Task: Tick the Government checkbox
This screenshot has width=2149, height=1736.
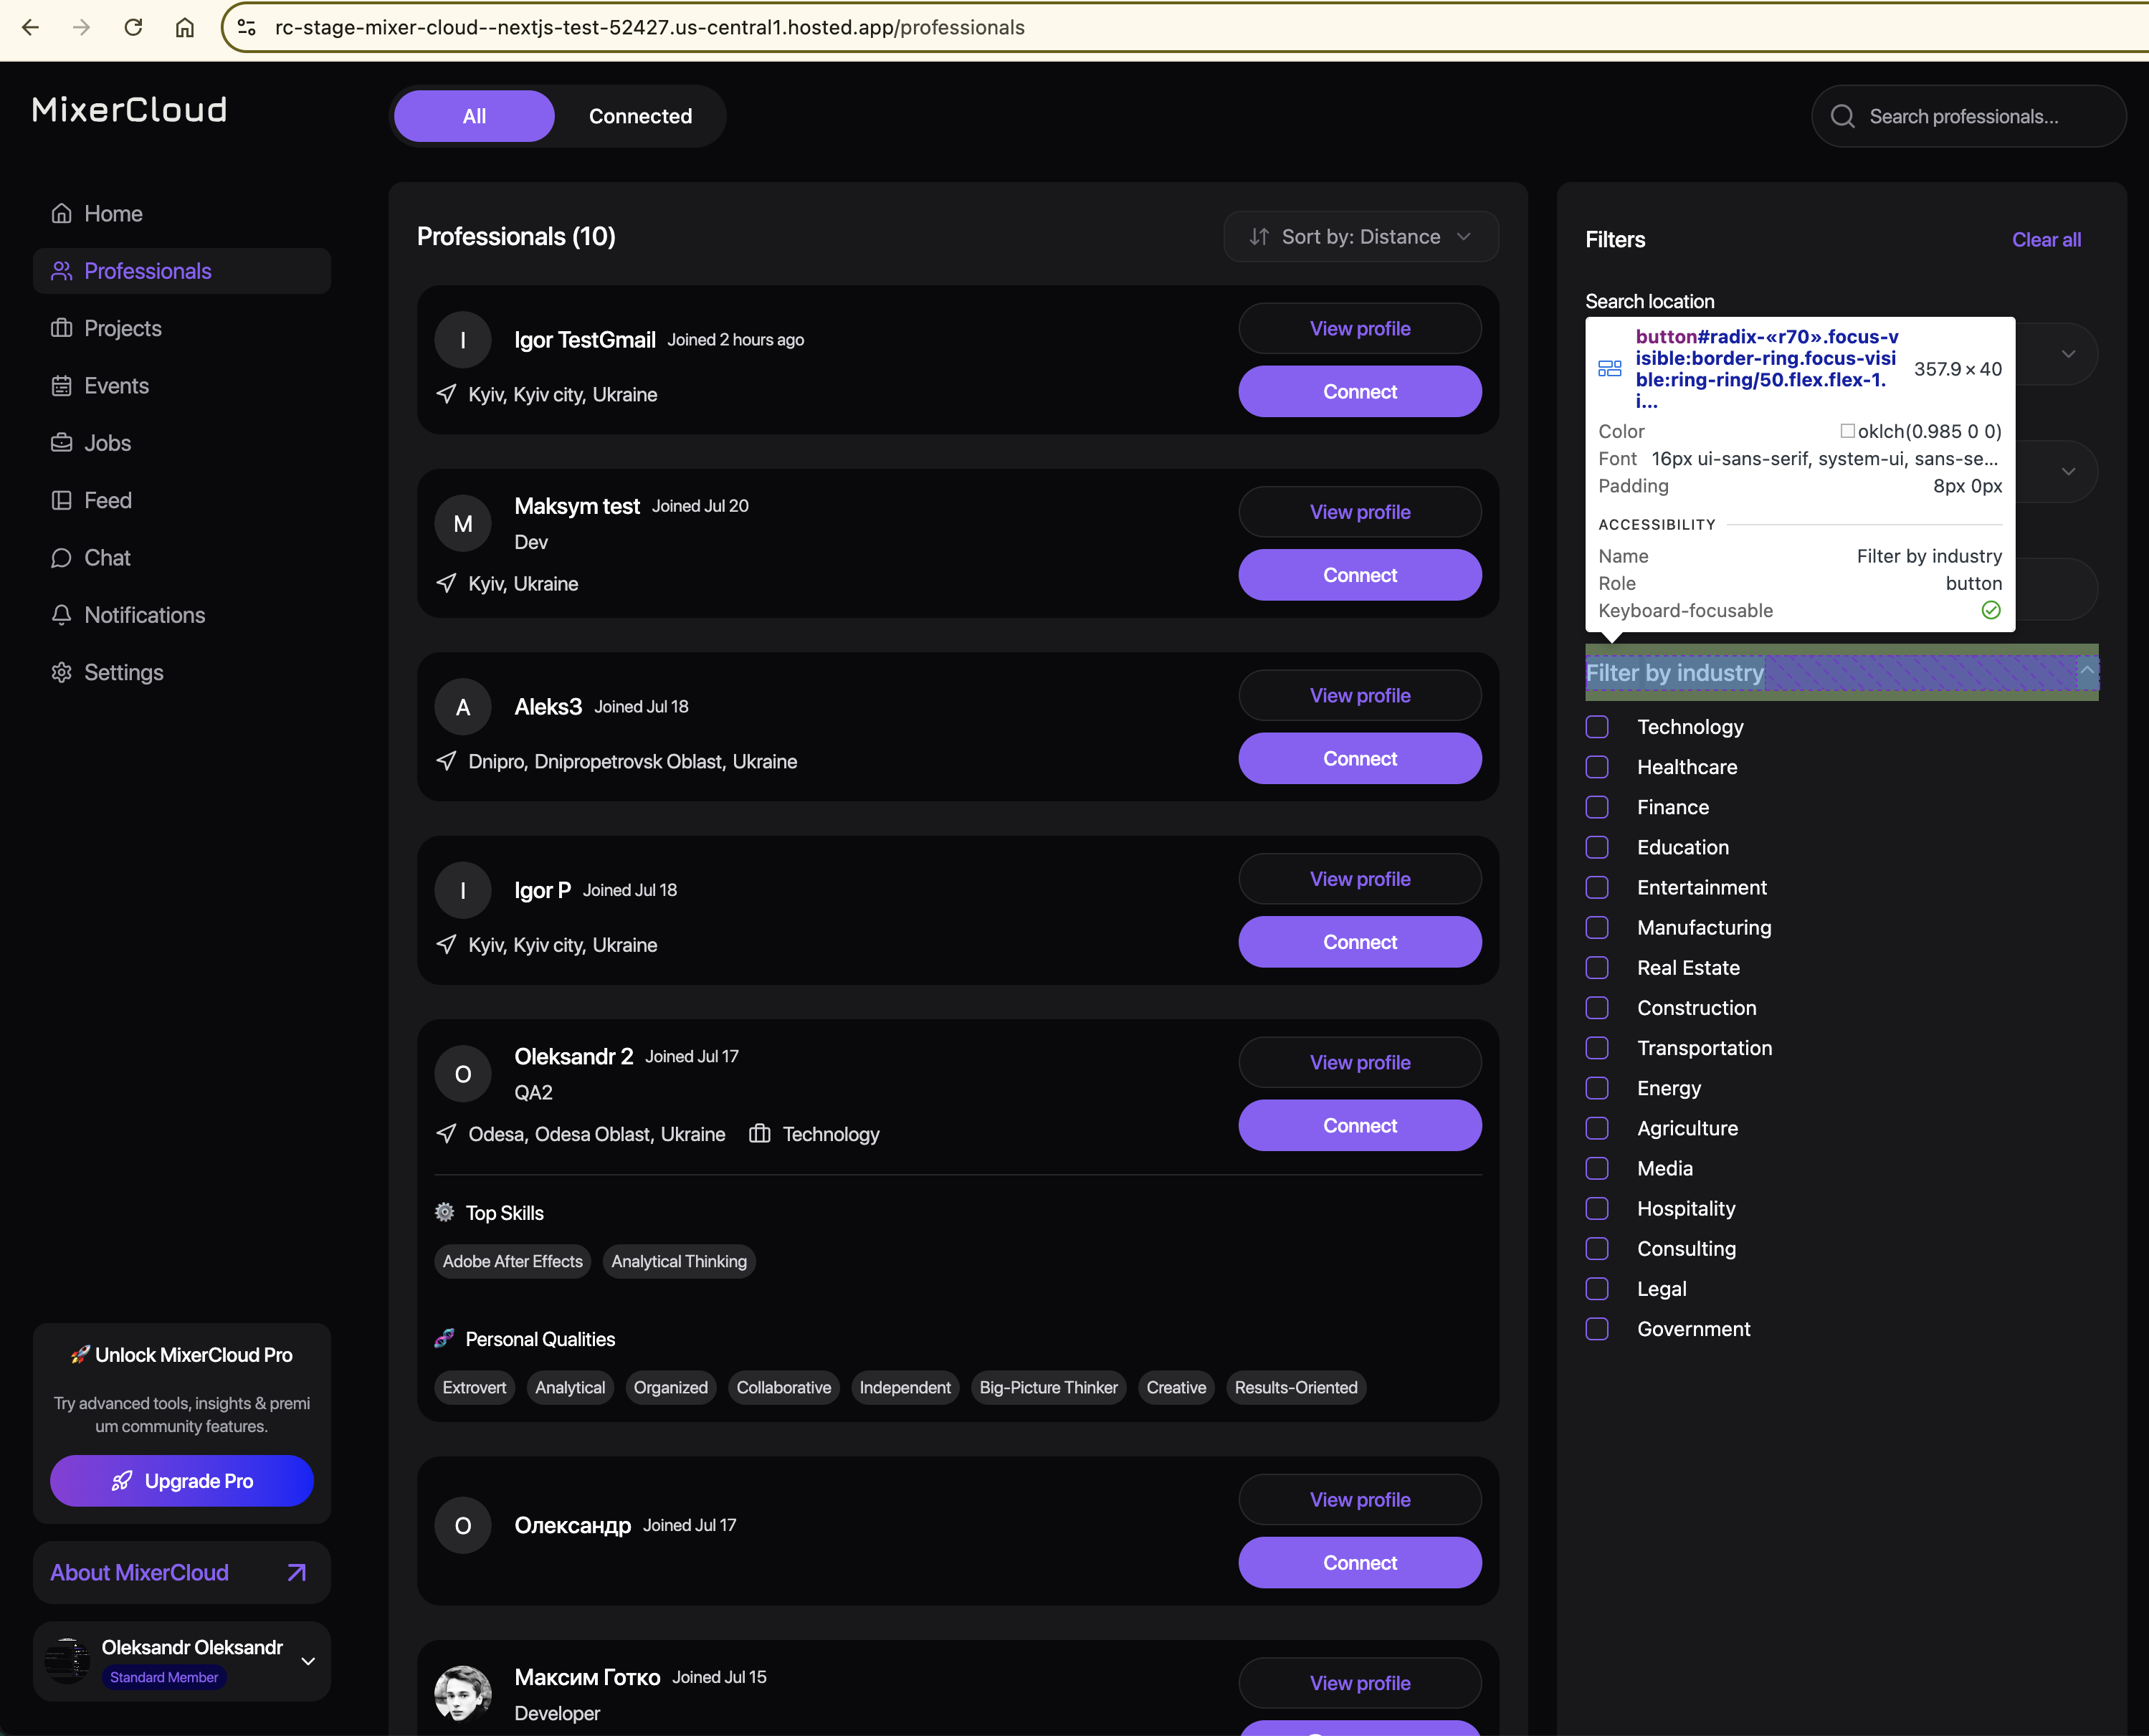Action: tap(1597, 1329)
